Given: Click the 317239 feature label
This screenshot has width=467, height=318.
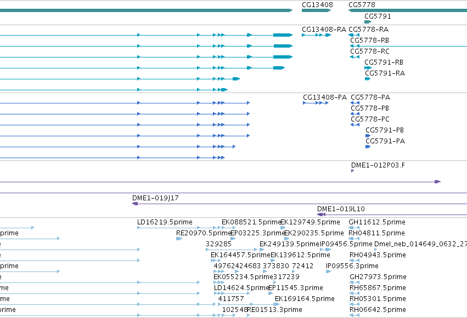Looking at the screenshot, I should (x=286, y=277).
